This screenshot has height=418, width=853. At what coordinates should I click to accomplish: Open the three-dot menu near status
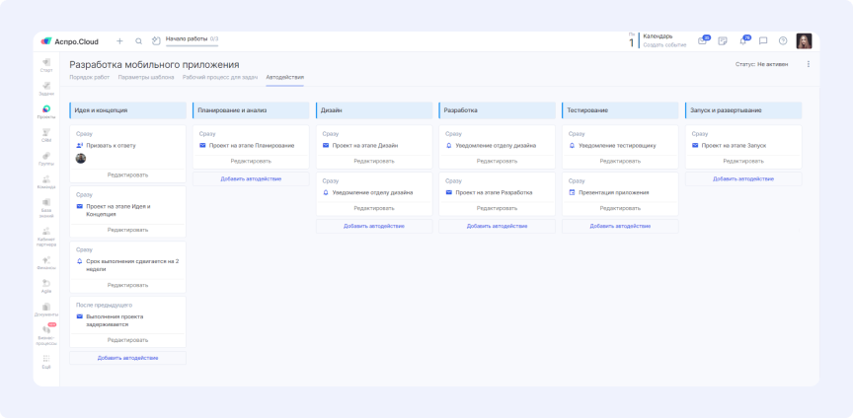tap(809, 64)
